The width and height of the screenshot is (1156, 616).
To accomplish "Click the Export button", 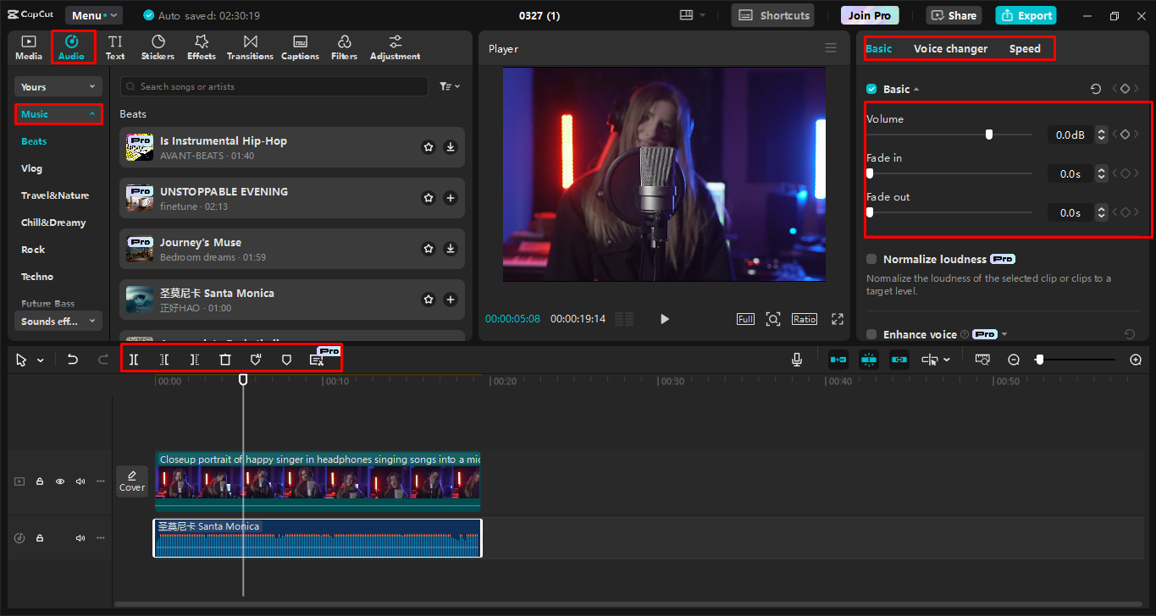I will [x=1026, y=15].
